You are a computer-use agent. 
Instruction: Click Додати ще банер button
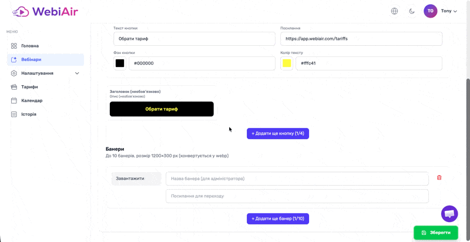pyautogui.click(x=278, y=219)
